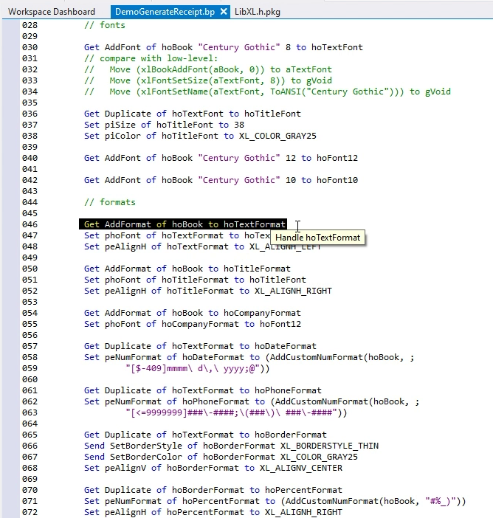
Task: Close the DemoGenerateReceipt.bp tab
Action: pos(224,12)
